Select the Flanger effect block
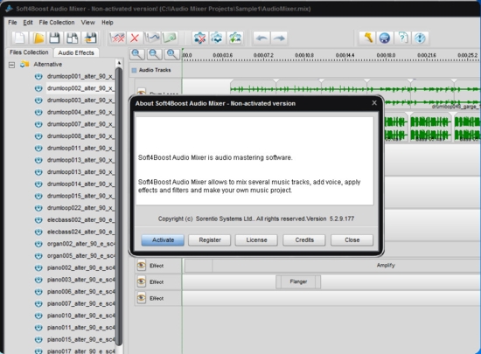 point(298,281)
